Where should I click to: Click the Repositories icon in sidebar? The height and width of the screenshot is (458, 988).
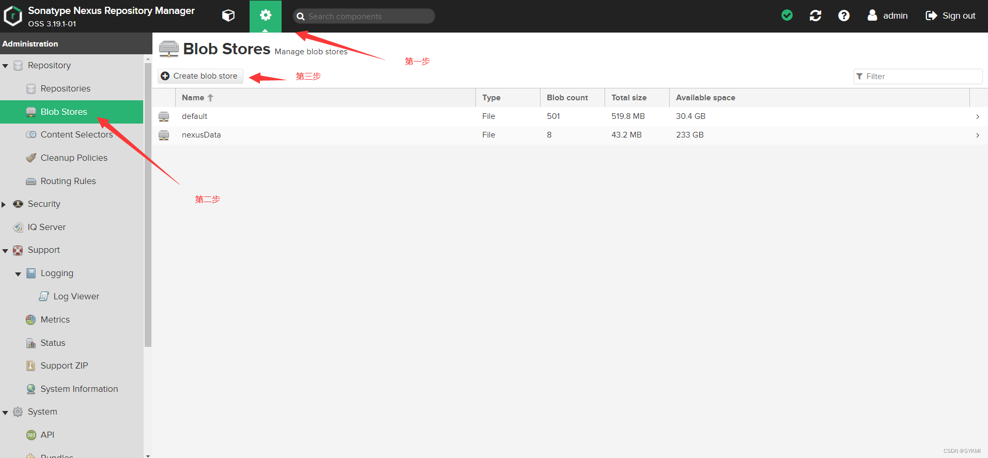31,88
